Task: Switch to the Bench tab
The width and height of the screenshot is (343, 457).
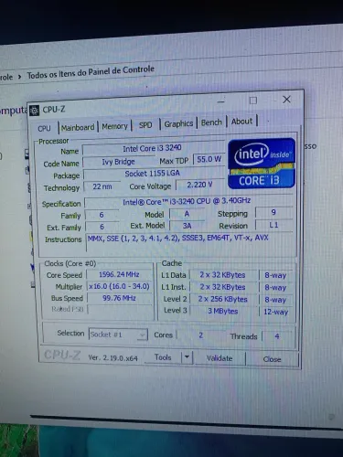Action: click(x=211, y=122)
